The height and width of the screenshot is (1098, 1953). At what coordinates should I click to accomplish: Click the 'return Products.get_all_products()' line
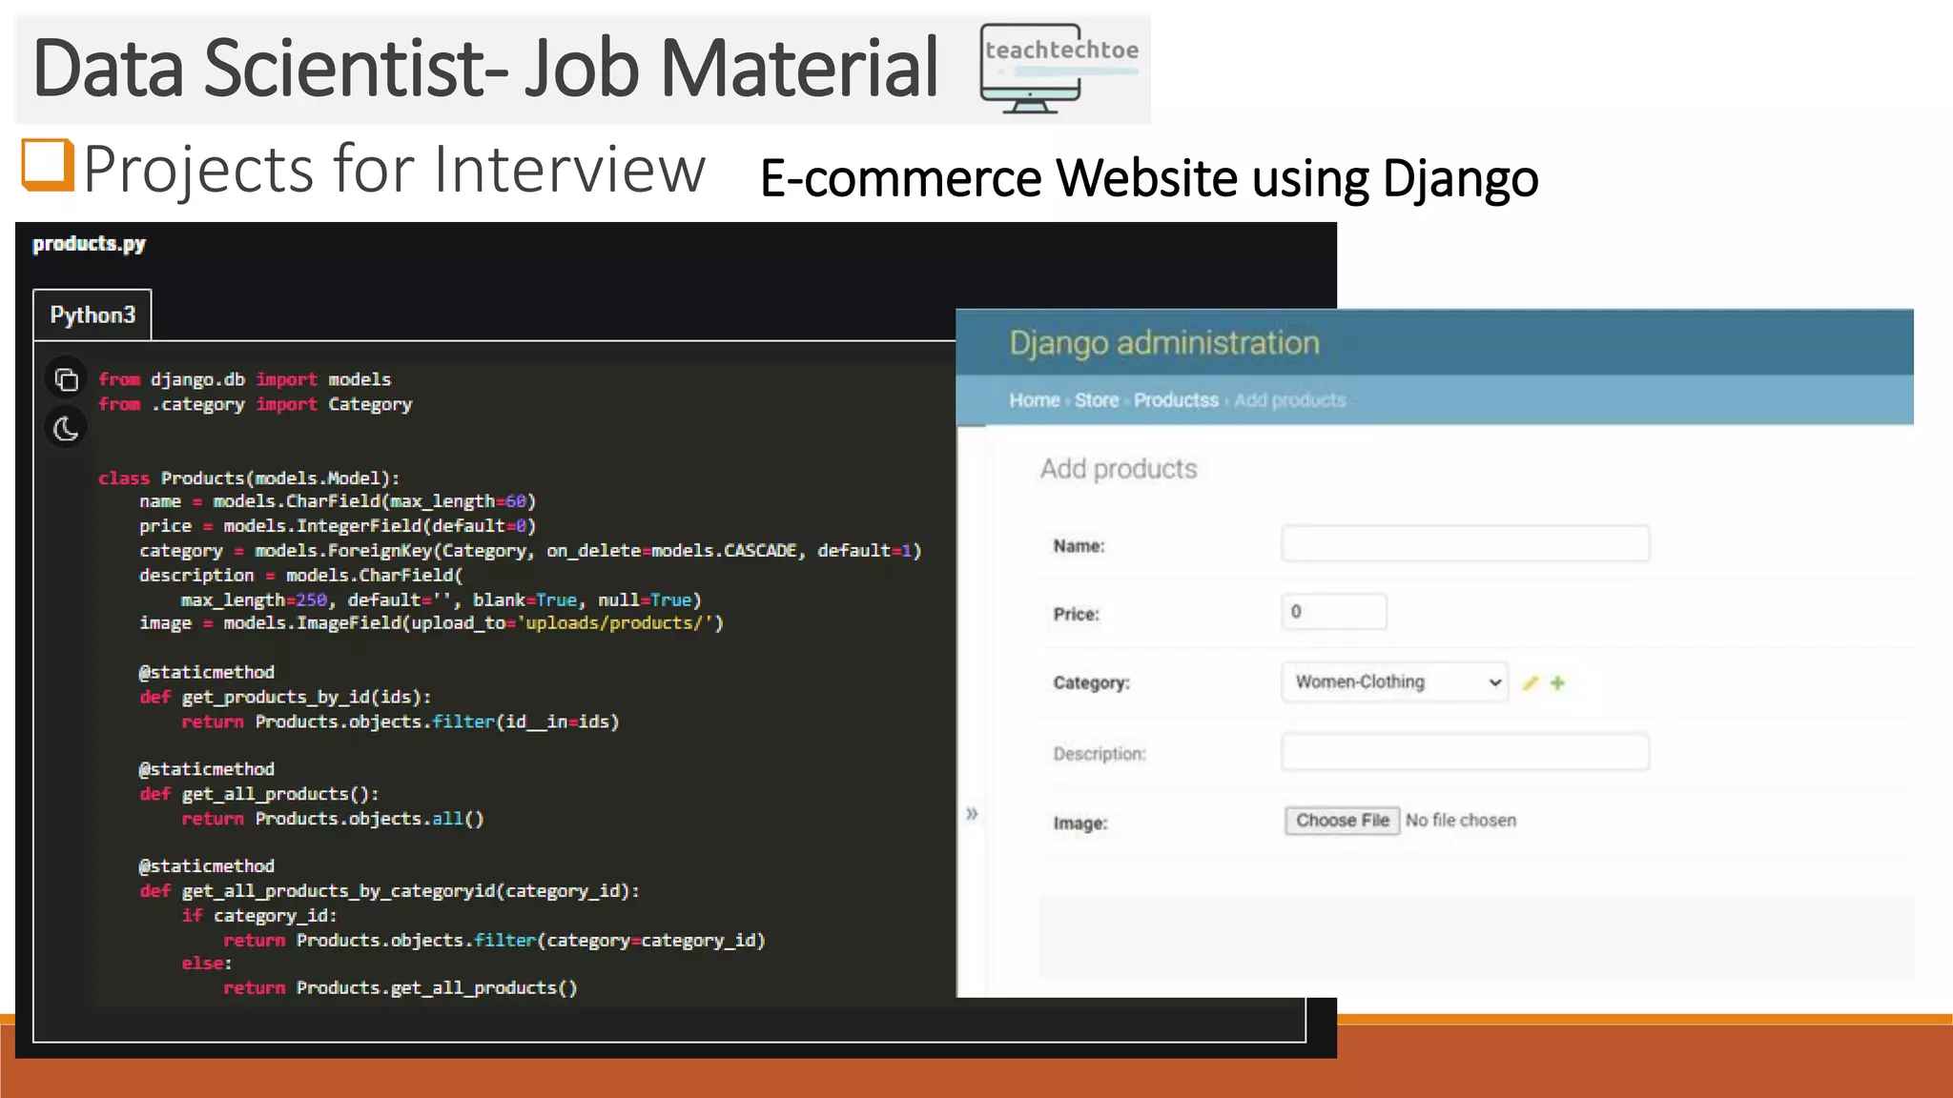pyautogui.click(x=401, y=988)
